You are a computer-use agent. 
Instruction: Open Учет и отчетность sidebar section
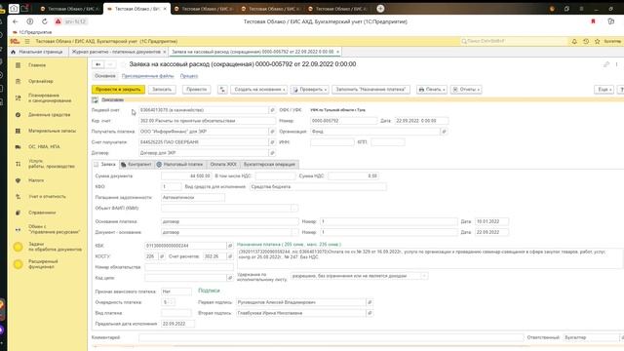coord(47,197)
